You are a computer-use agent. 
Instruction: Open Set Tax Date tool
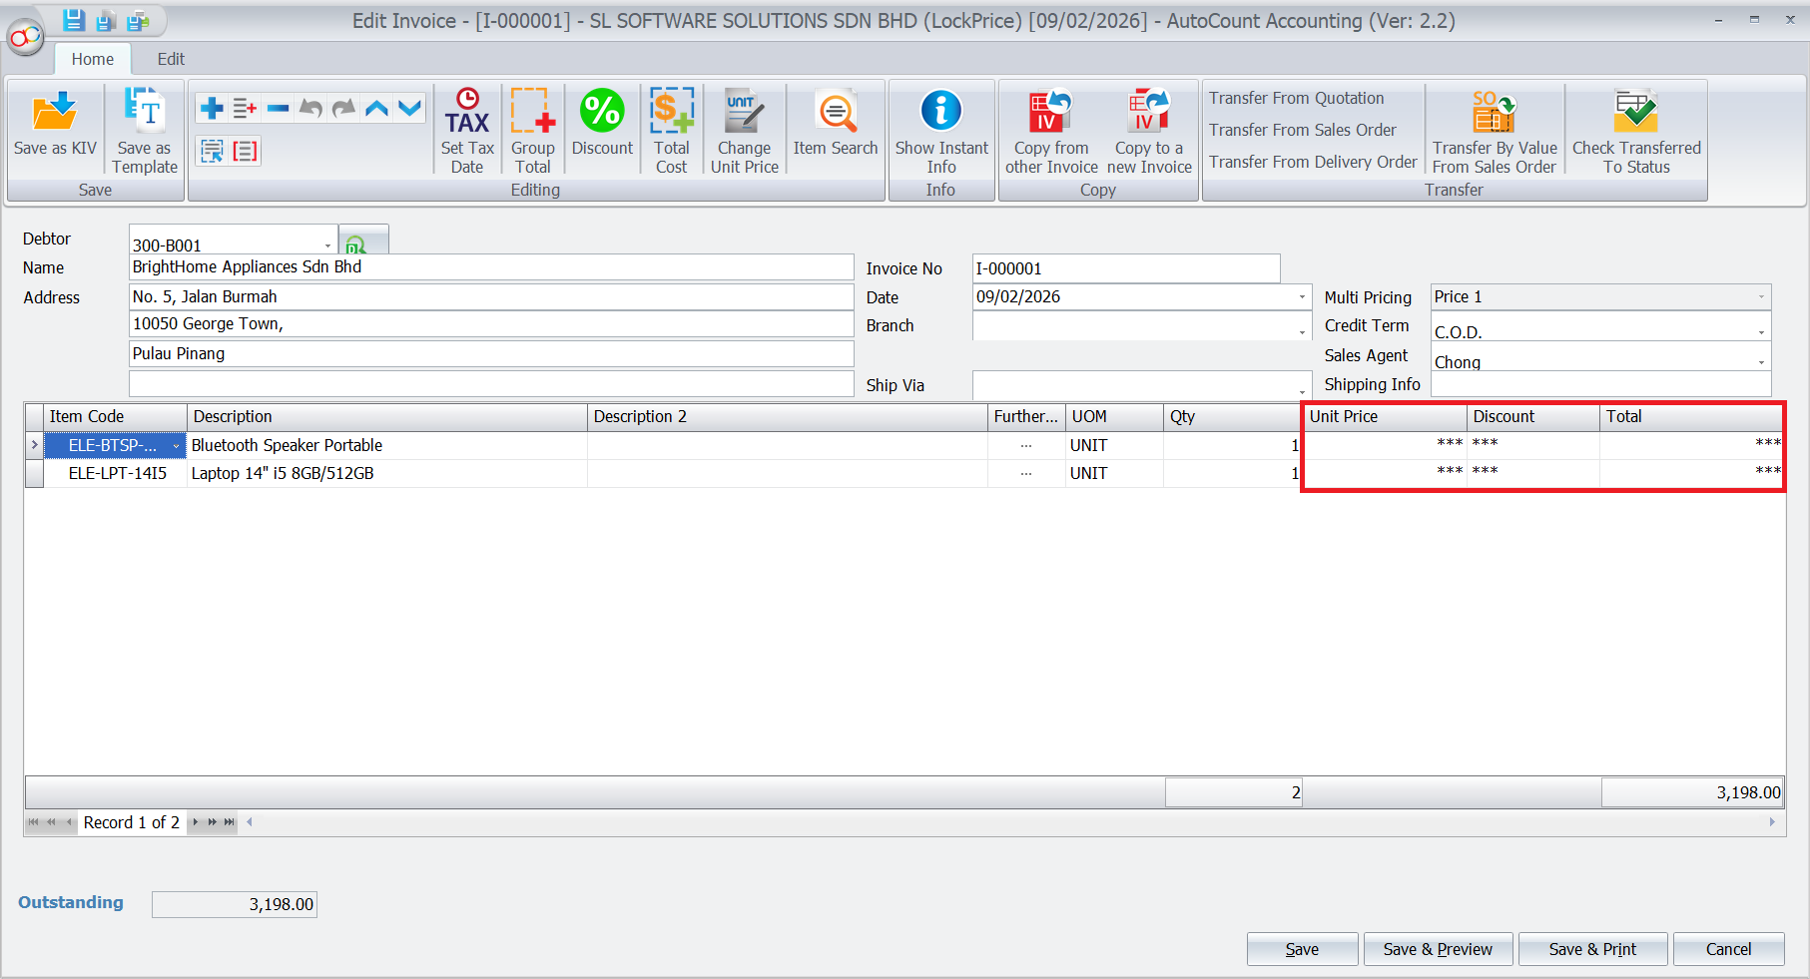[x=467, y=131]
